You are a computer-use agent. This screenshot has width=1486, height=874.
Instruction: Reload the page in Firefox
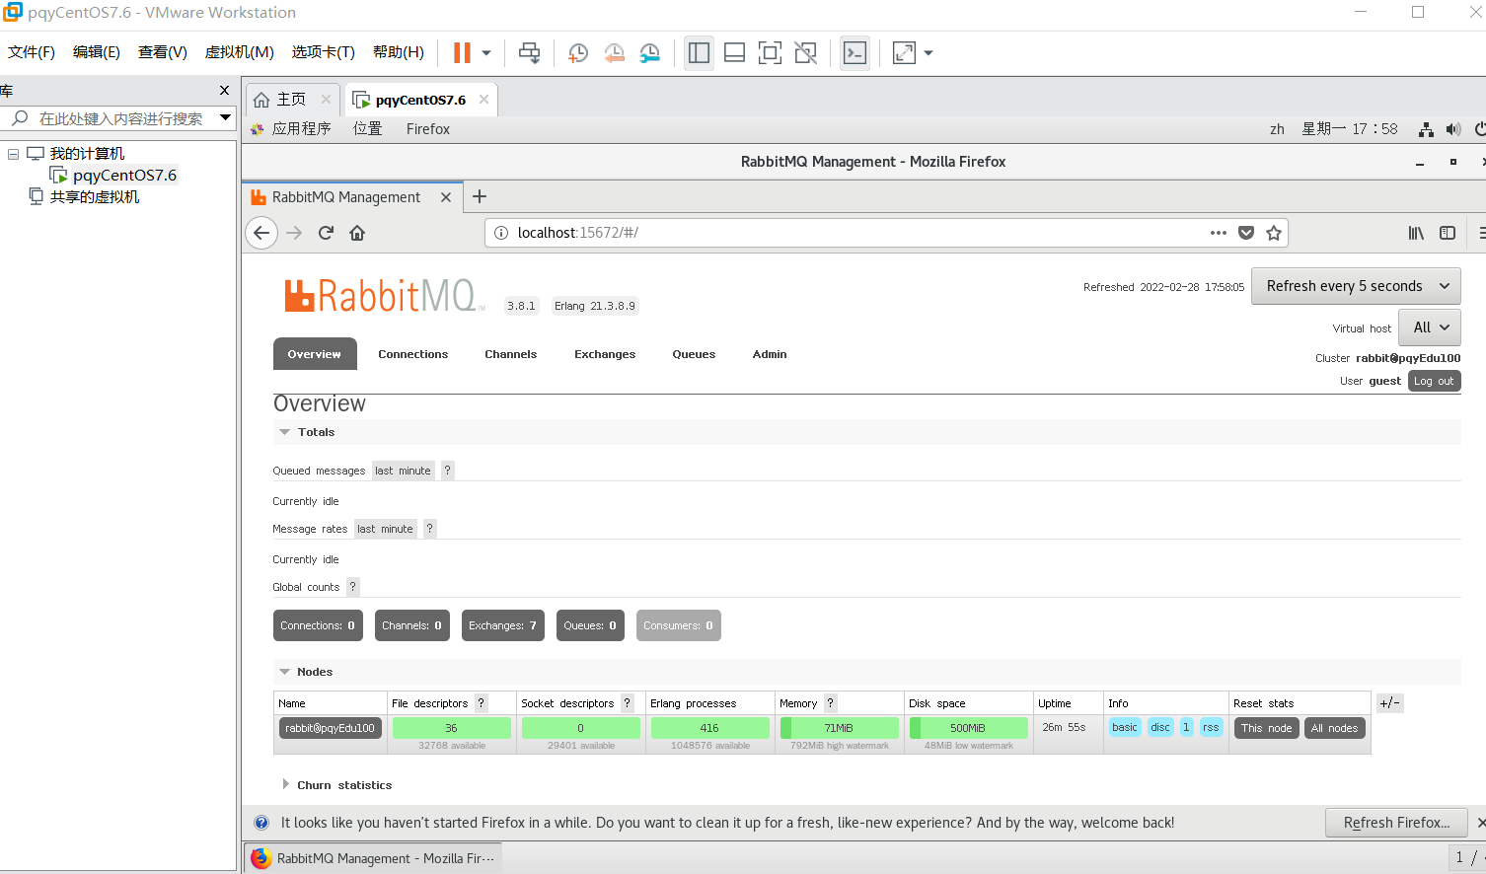point(326,233)
